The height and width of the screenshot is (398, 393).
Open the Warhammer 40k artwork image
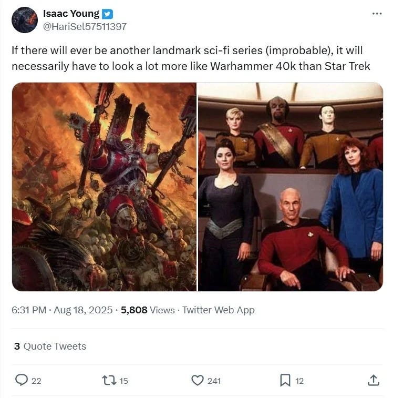104,187
